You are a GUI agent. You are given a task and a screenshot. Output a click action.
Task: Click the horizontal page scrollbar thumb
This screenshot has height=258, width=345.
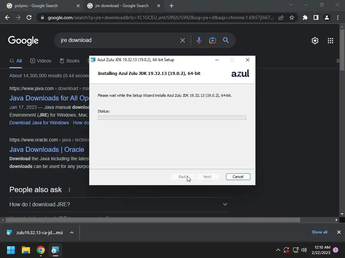153,220
